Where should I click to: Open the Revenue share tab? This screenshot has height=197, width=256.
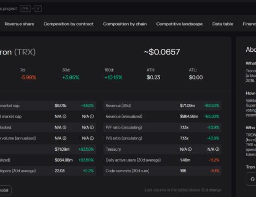[19, 24]
